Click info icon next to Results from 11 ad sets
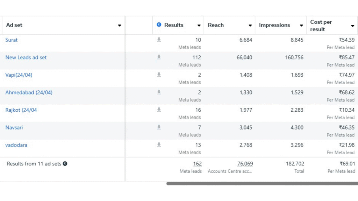Image resolution: width=358 pixels, height=201 pixels. [x=65, y=164]
